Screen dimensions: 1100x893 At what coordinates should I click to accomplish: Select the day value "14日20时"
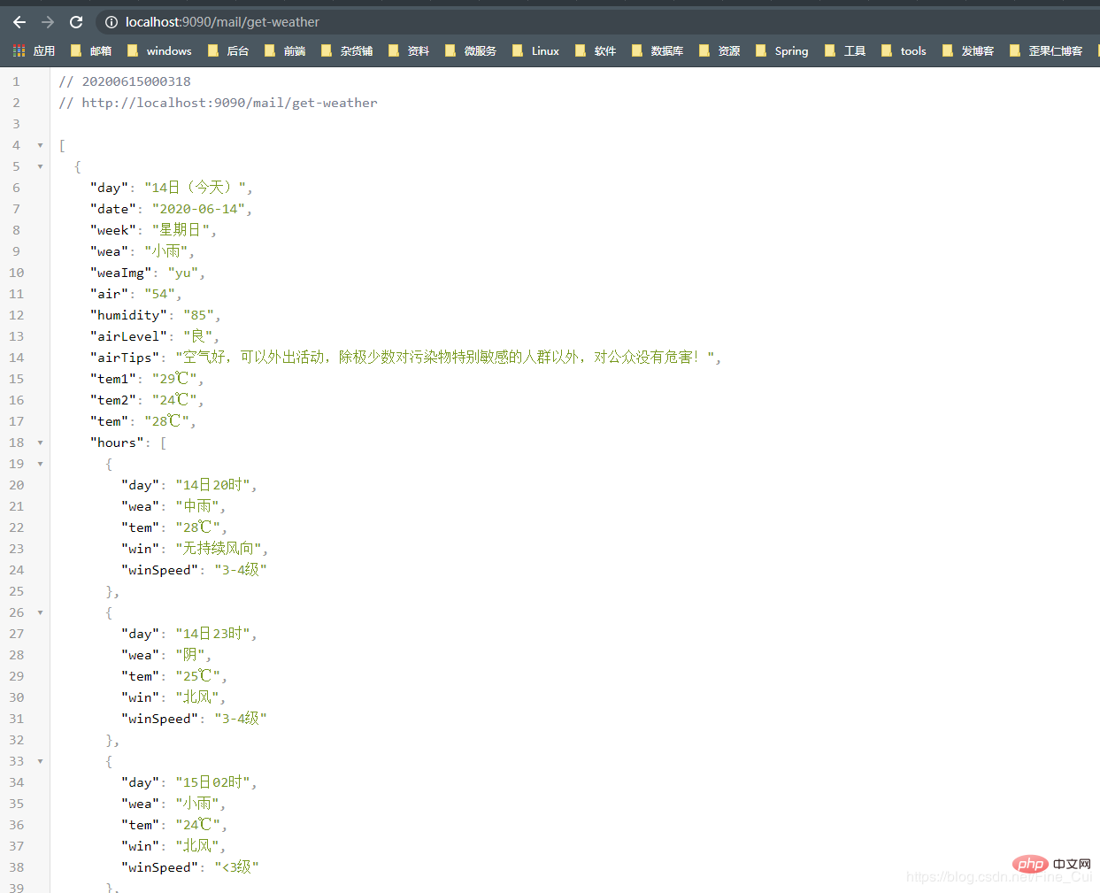click(x=213, y=485)
